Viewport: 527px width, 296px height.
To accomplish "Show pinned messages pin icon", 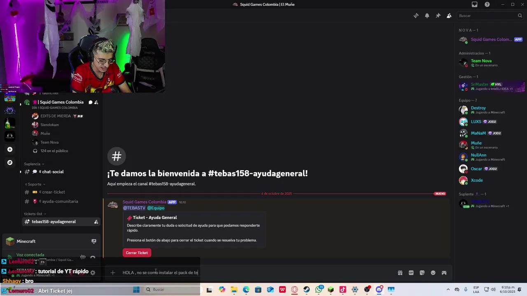I will [438, 16].
